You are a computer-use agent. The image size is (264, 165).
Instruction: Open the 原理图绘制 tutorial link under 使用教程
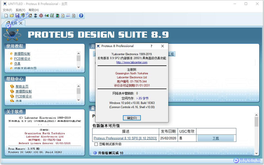pyautogui.click(x=22, y=54)
